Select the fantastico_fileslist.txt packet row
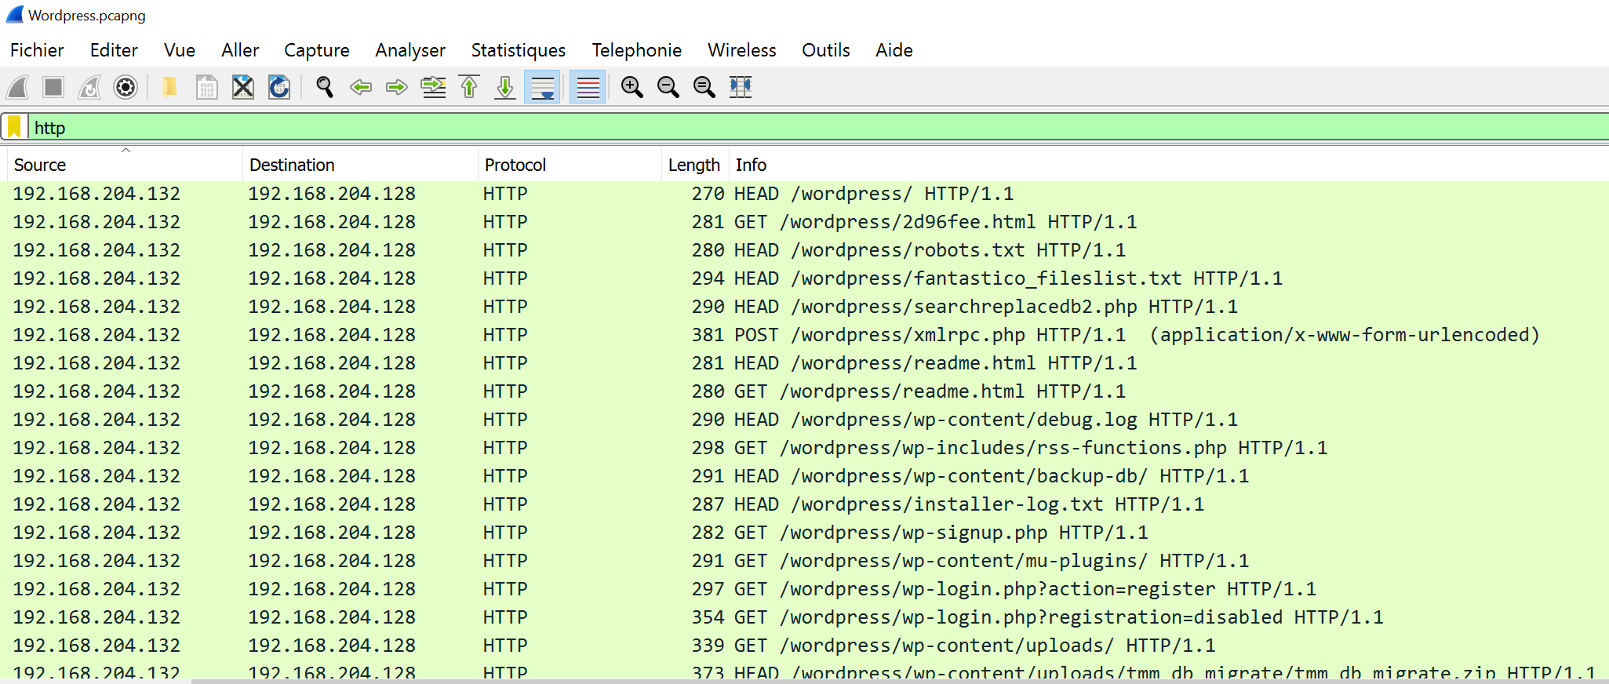Image resolution: width=1609 pixels, height=684 pixels. point(804,278)
